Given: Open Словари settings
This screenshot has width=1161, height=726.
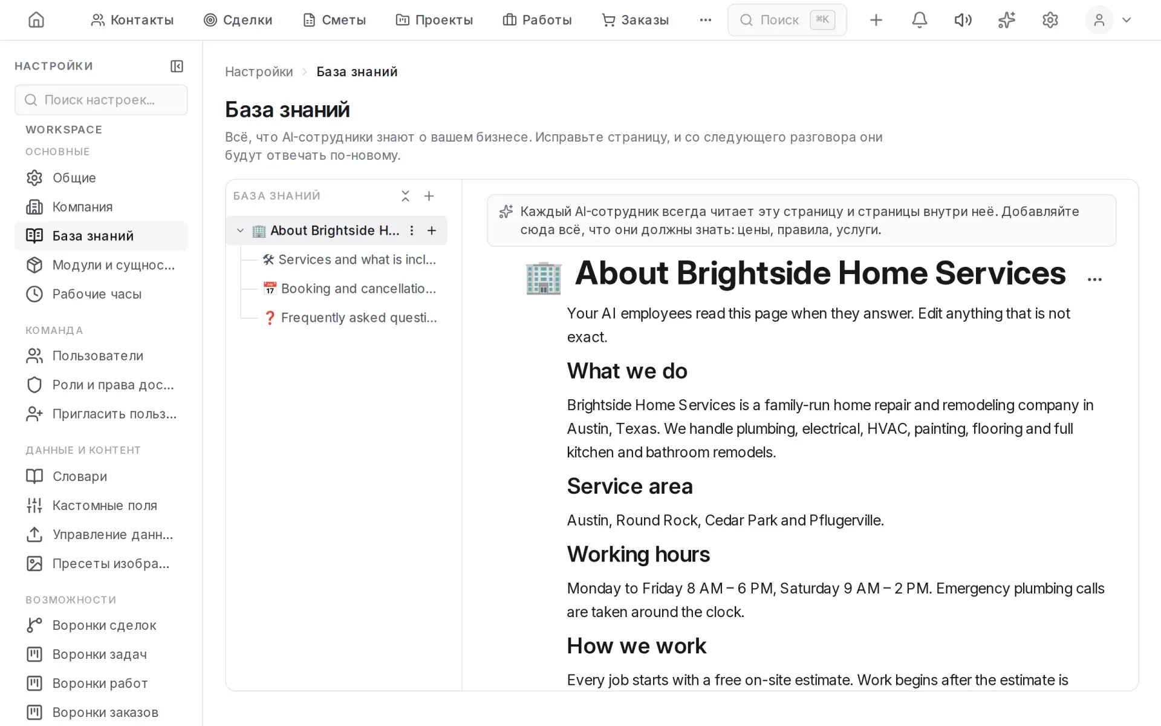Looking at the screenshot, I should pyautogui.click(x=101, y=476).
